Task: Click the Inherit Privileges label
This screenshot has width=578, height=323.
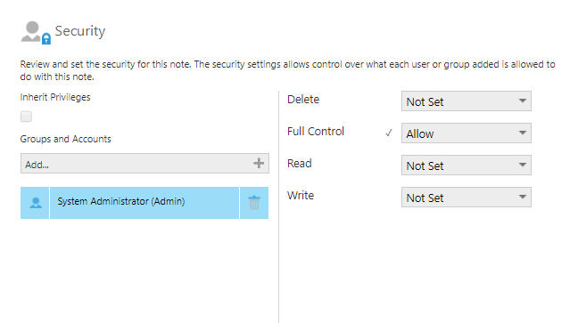Action: pyautogui.click(x=55, y=98)
